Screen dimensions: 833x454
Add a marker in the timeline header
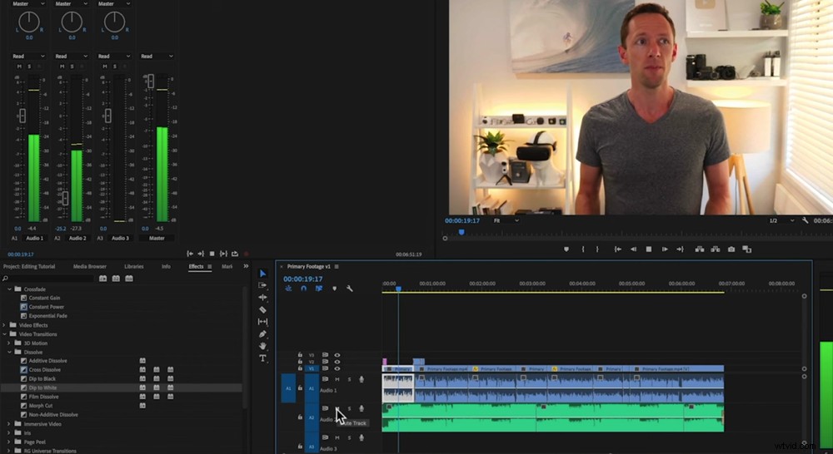(x=334, y=289)
